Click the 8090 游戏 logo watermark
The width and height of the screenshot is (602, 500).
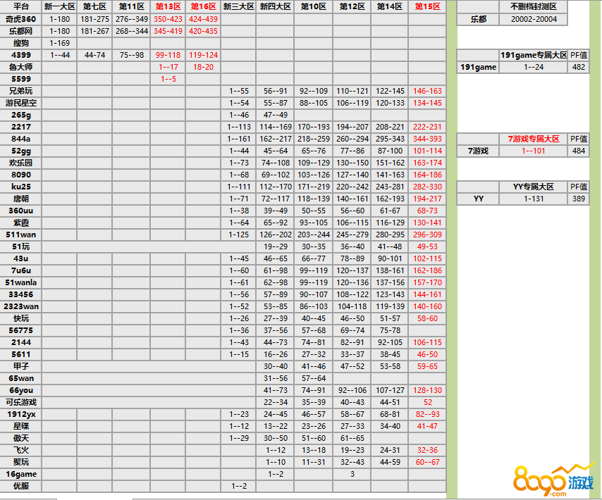(x=553, y=480)
